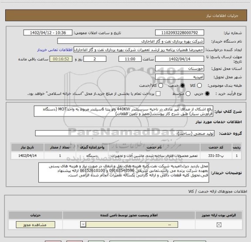Click the remaining time countdown 00:16:52
This screenshot has height=242, width=251.
tap(61, 59)
